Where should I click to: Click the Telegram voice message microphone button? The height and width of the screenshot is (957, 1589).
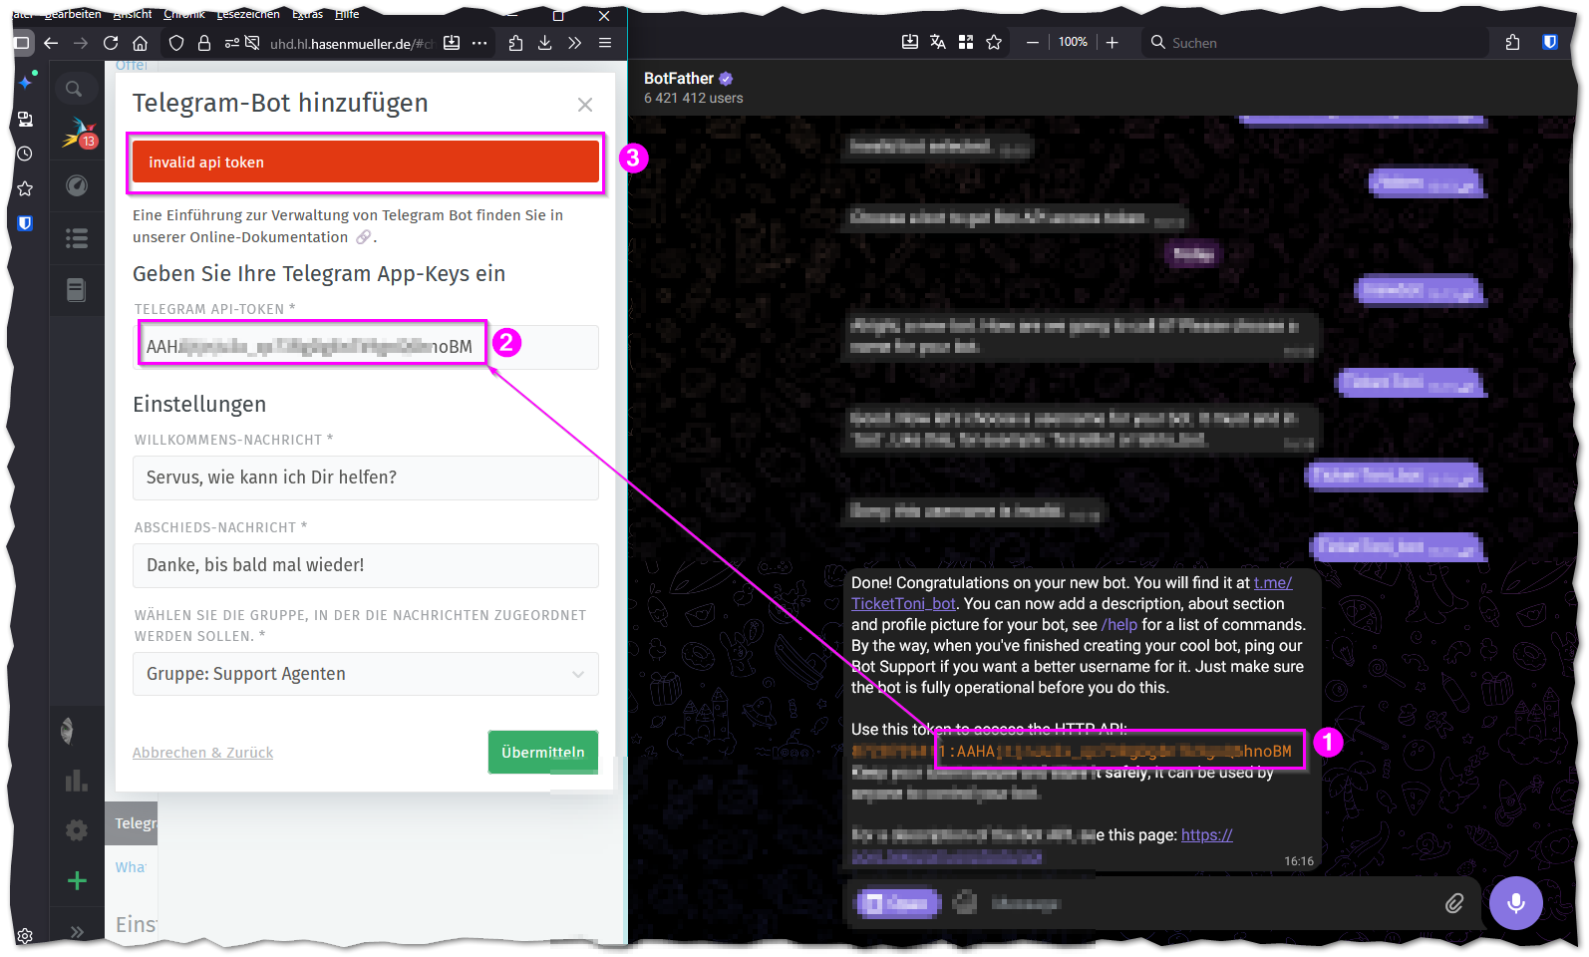click(1515, 902)
